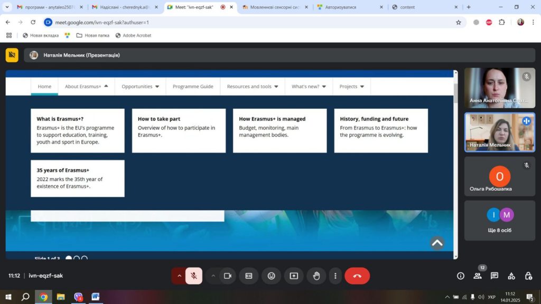The height and width of the screenshot is (304, 541).
Task: Switch to the Авторизуватися browser tab
Action: pyautogui.click(x=350, y=7)
